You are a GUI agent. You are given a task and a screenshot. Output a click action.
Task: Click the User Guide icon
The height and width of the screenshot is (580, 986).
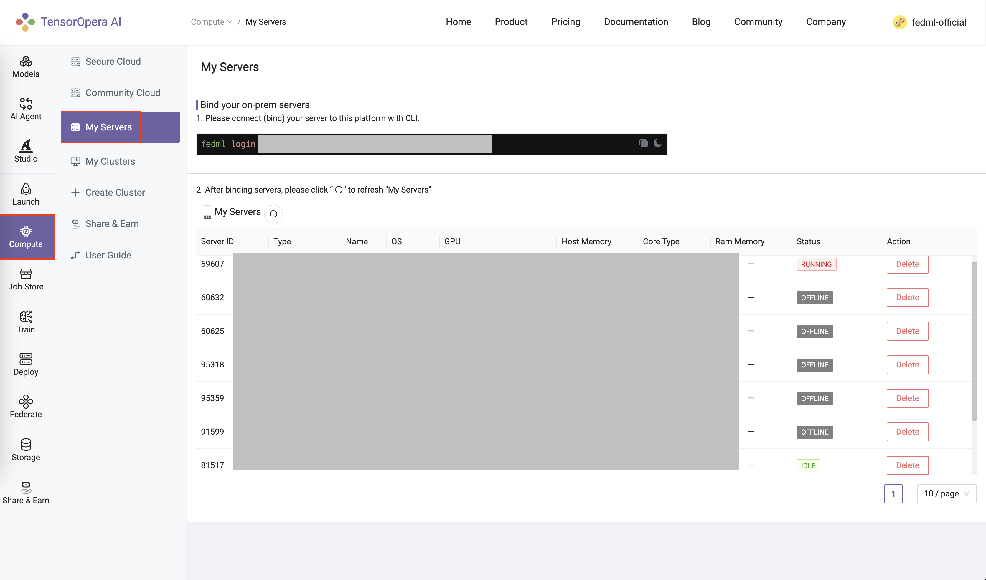75,255
